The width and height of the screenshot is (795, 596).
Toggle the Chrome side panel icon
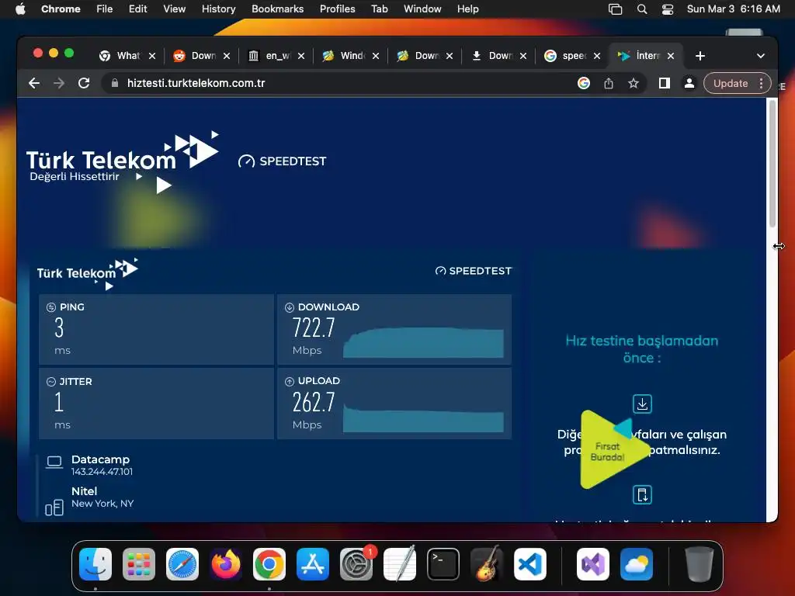pos(665,83)
